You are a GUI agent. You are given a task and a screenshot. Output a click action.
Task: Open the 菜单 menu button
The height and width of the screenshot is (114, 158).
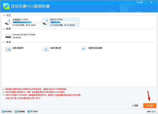point(140,2)
